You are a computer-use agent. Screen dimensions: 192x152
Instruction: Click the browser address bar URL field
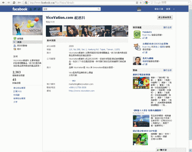coord(82,3)
